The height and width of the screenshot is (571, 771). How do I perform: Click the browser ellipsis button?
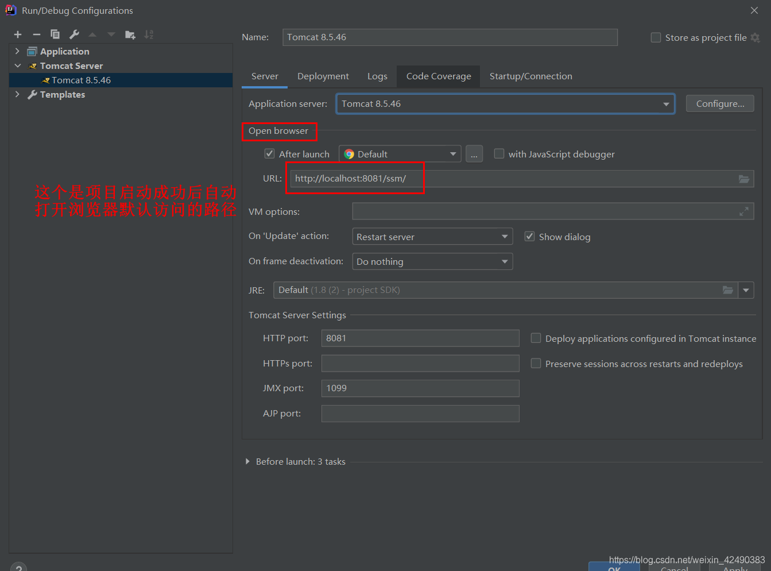coord(474,154)
